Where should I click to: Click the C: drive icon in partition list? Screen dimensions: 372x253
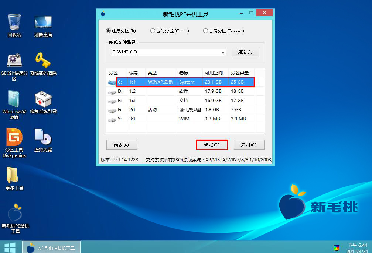click(x=112, y=82)
